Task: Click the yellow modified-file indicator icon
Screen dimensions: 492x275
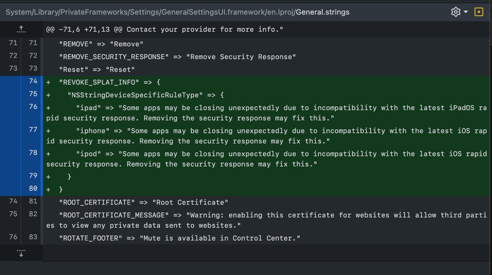Action: [x=479, y=12]
